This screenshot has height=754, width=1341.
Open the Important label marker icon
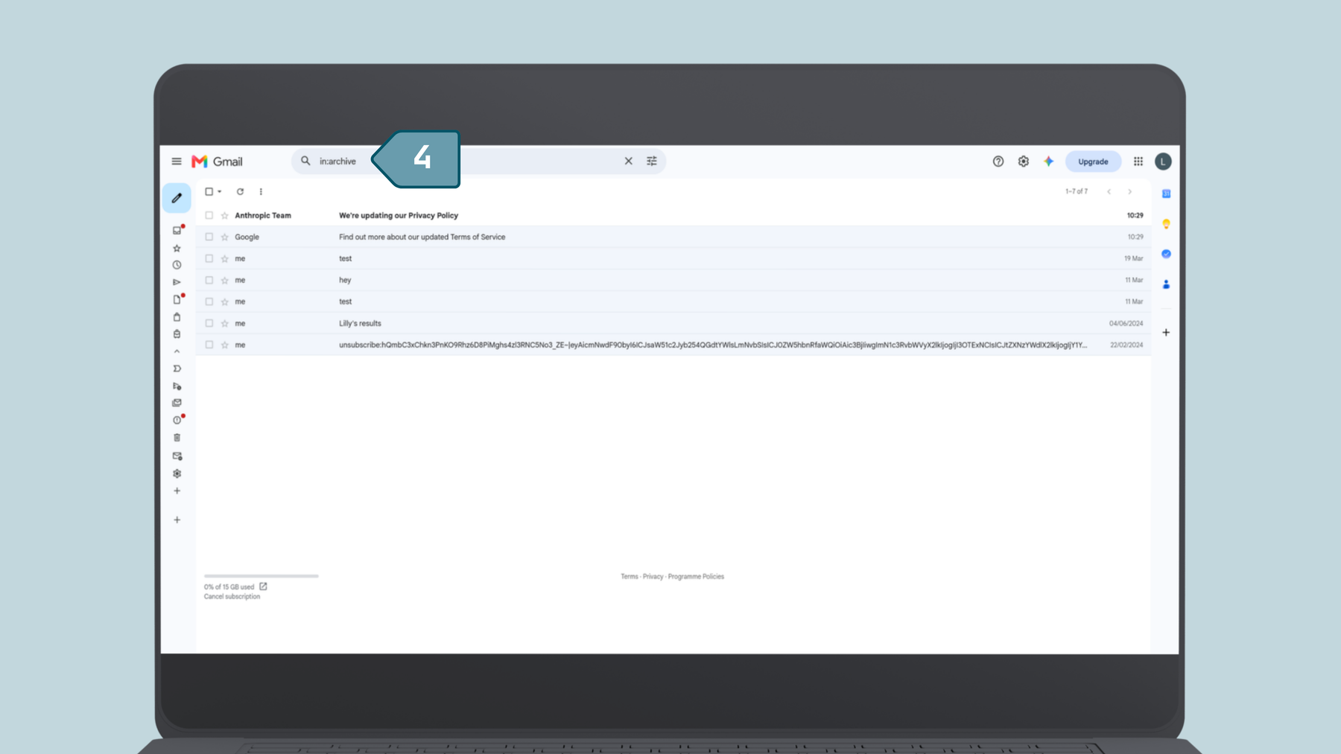point(177,368)
